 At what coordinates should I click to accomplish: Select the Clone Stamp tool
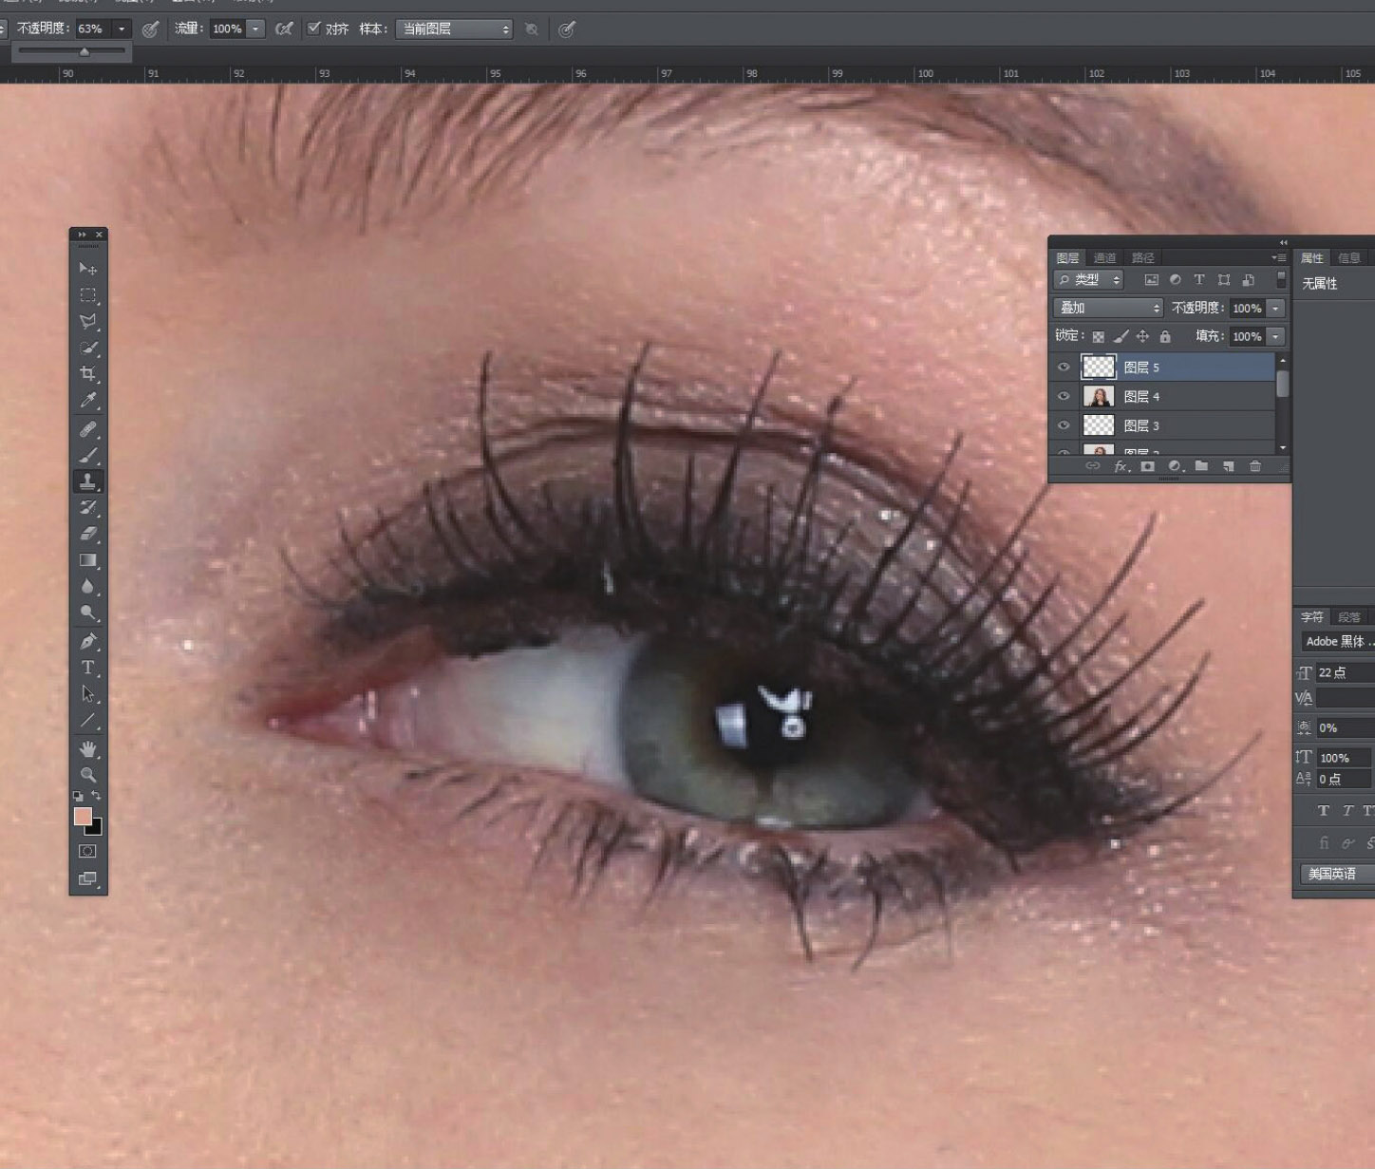point(87,481)
